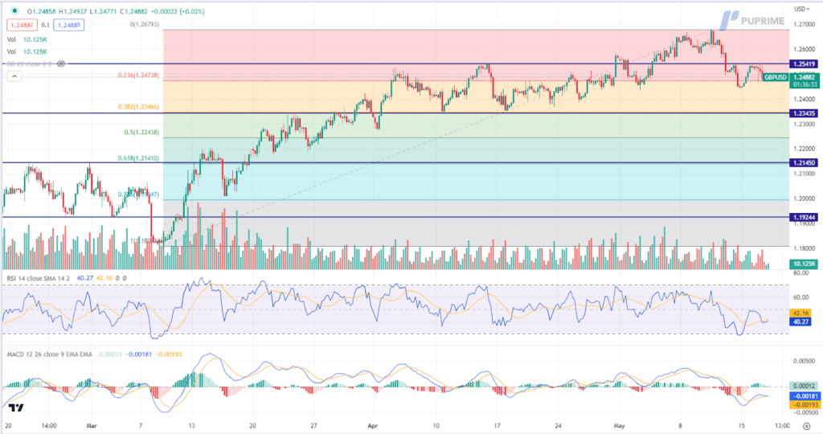823x434 pixels.
Task: Select the Fib 0.618(1.21410) level label
Action: click(x=138, y=158)
